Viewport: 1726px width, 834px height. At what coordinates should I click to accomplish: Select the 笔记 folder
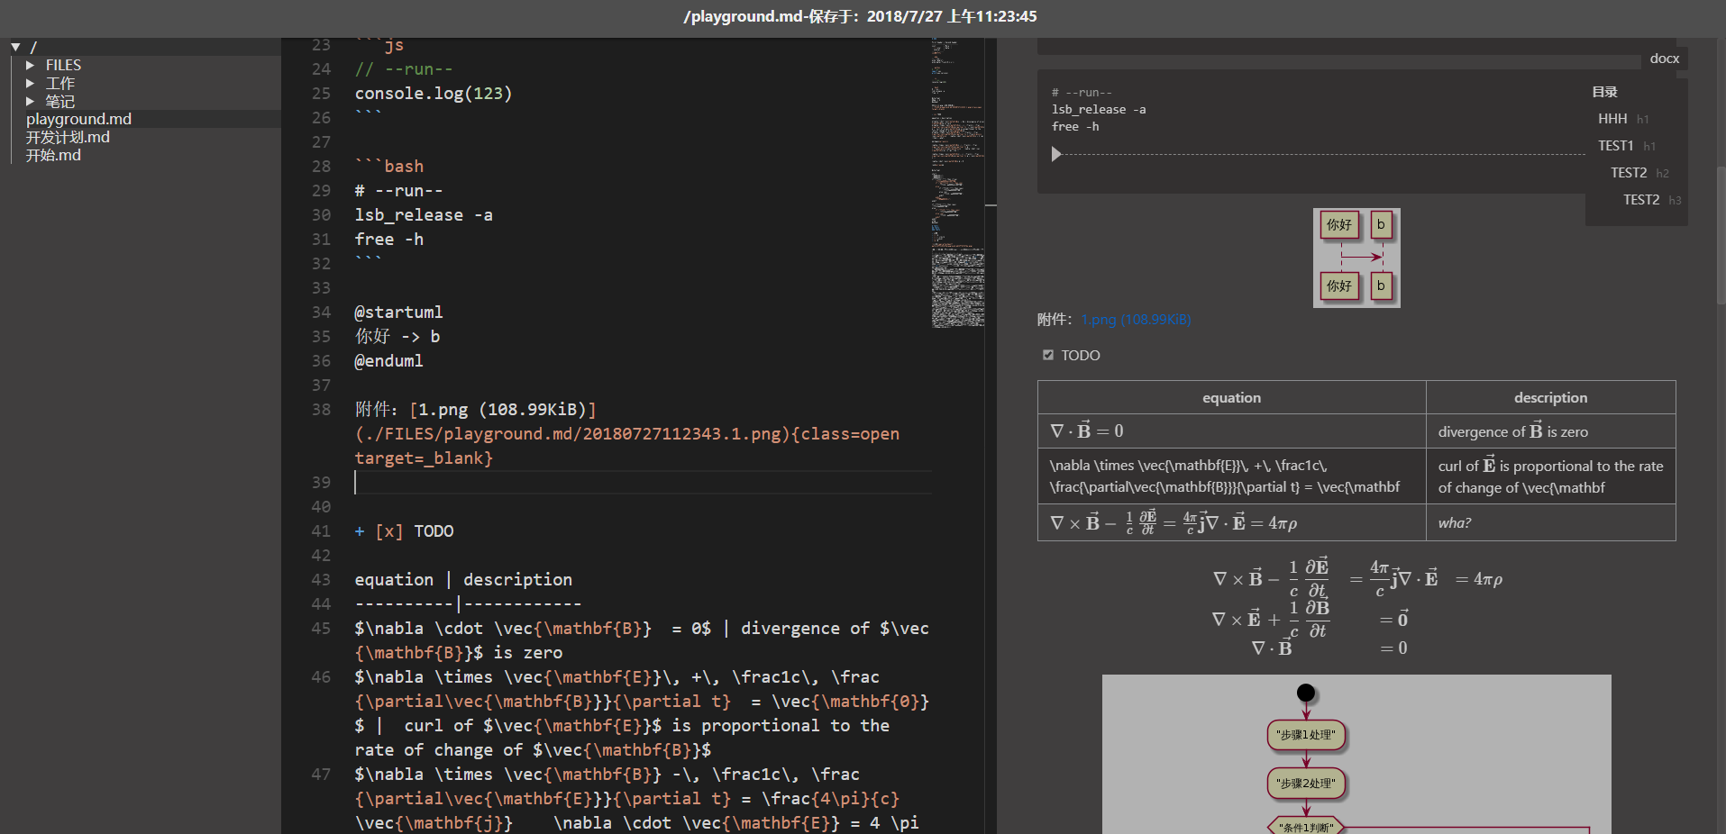(x=60, y=101)
